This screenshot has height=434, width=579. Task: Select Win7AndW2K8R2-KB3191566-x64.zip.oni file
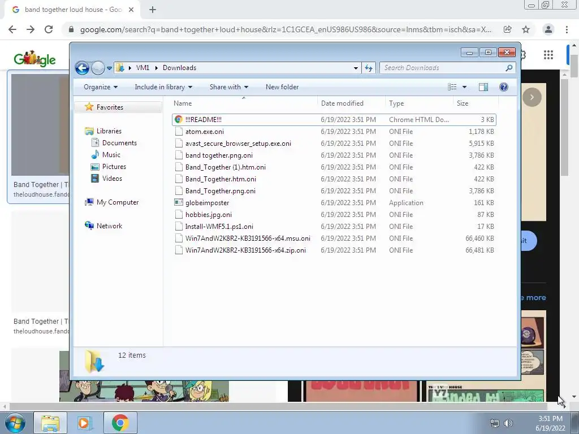click(334, 250)
